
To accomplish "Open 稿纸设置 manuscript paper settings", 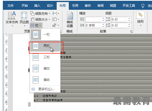I will tap(70, 19).
